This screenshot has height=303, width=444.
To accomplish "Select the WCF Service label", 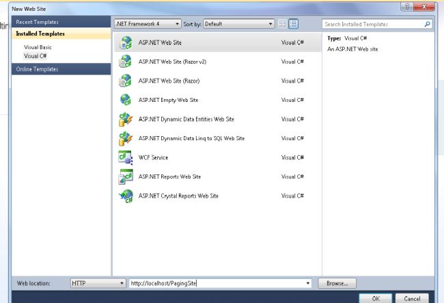I will click(x=153, y=157).
